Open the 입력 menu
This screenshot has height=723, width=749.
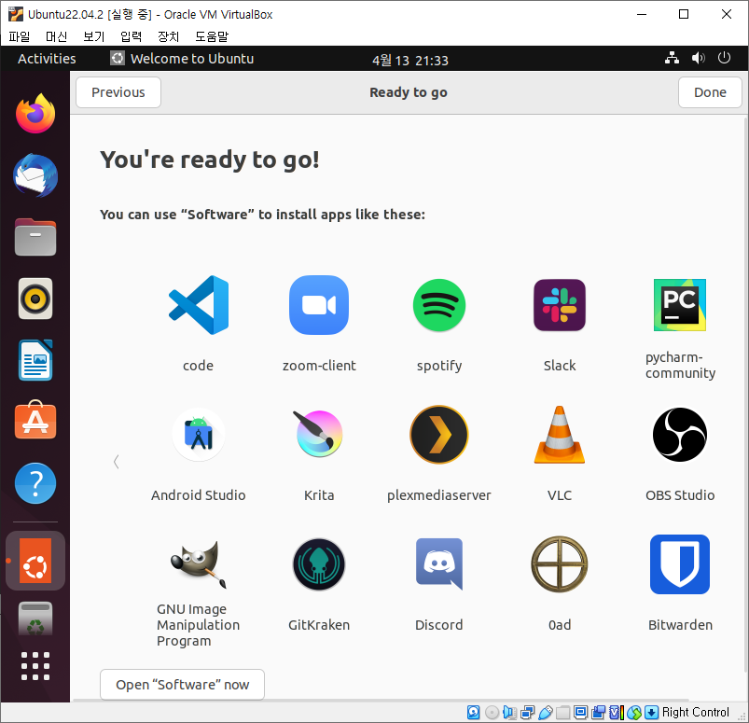pos(131,36)
